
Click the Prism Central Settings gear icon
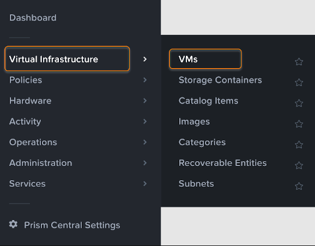coord(13,224)
